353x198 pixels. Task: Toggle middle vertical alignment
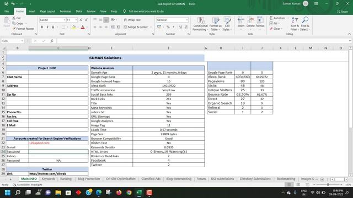coord(100,20)
